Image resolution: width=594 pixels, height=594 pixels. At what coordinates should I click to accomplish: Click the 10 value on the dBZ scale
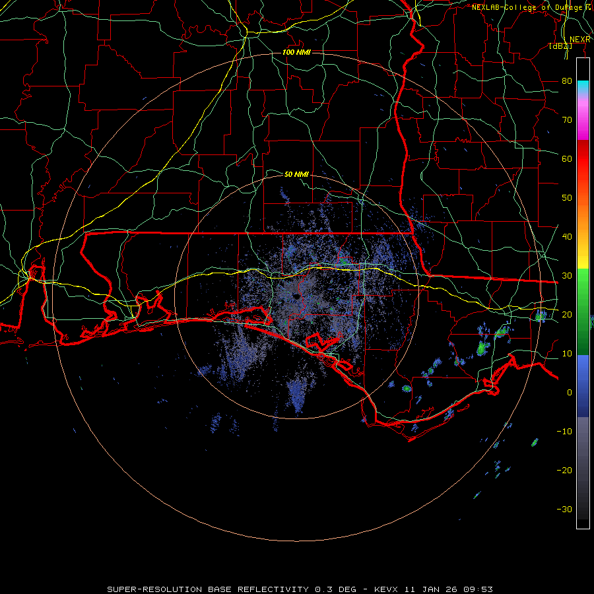[x=567, y=354]
